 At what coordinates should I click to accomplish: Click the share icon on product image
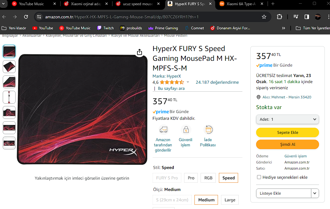(140, 52)
